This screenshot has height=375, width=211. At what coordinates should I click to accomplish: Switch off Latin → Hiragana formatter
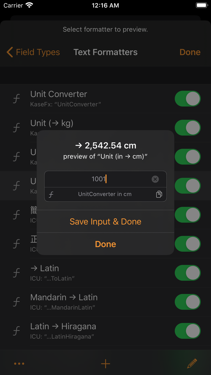pyautogui.click(x=187, y=331)
